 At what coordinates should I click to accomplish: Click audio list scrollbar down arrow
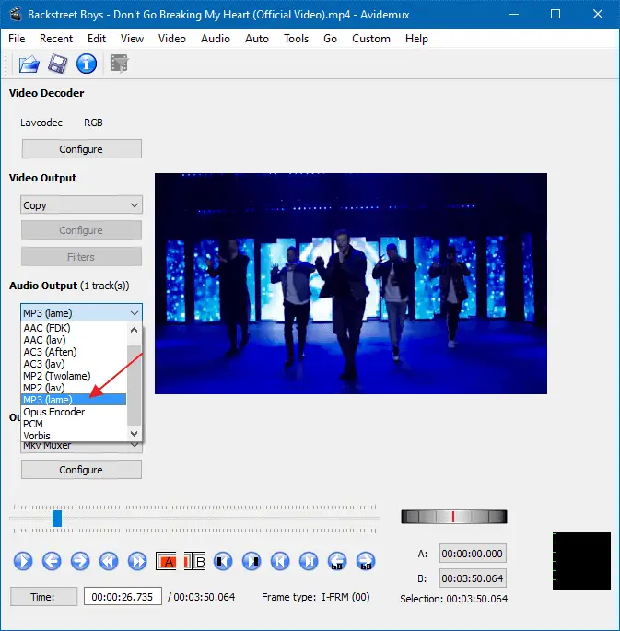click(134, 434)
